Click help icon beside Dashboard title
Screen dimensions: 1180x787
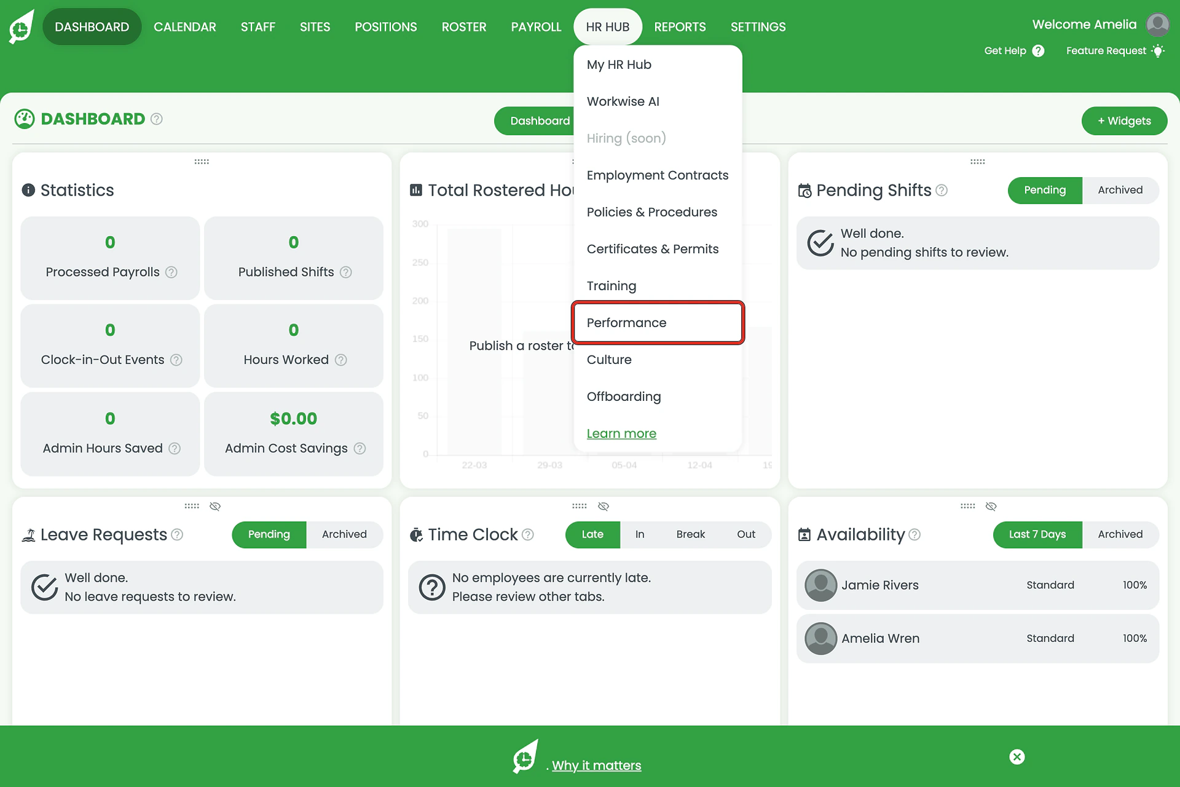pyautogui.click(x=157, y=119)
